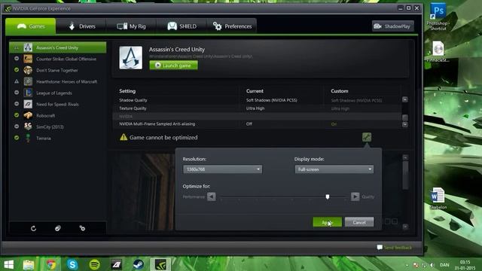The width and height of the screenshot is (482, 271).
Task: Click the games list middle toolbar icon
Action: point(58,228)
